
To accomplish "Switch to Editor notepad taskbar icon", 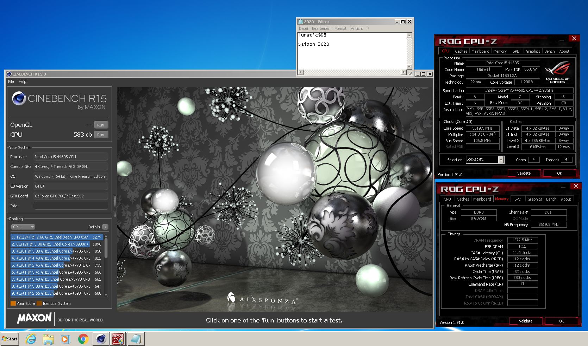I will [x=136, y=339].
